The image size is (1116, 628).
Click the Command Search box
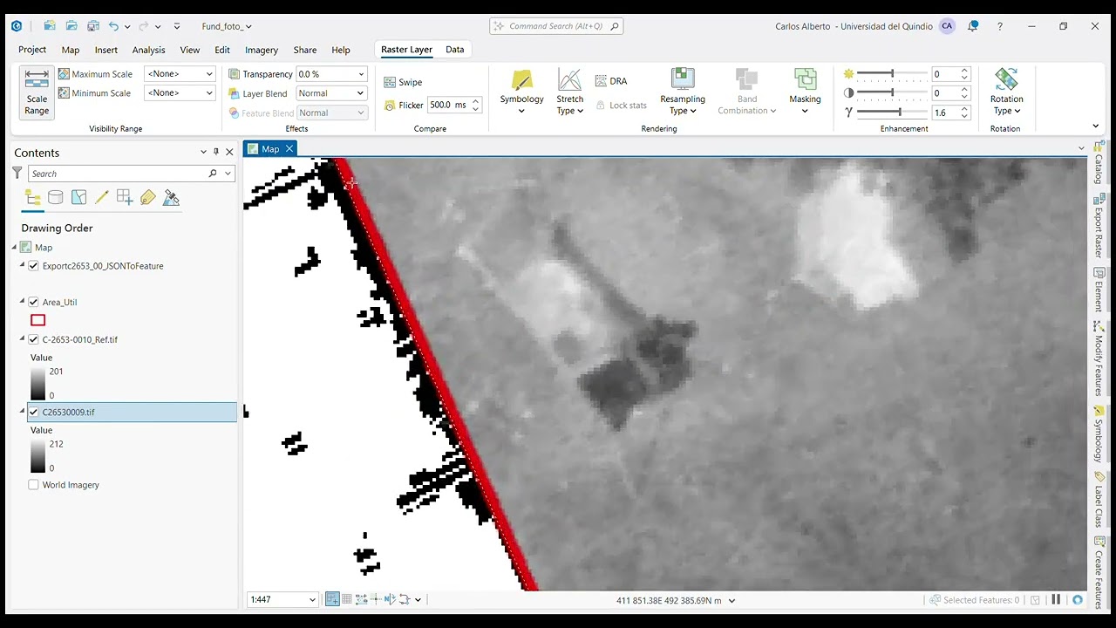click(555, 26)
